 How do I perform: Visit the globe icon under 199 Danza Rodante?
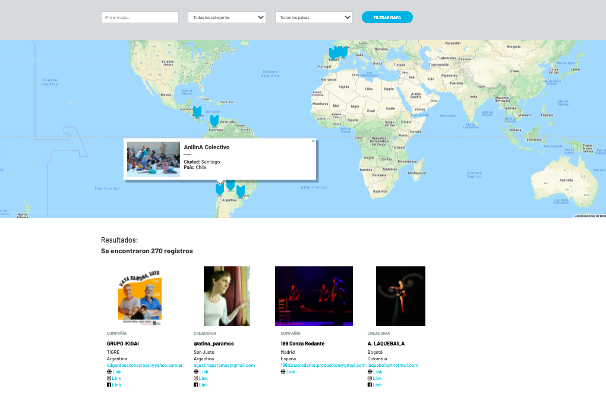pyautogui.click(x=283, y=372)
